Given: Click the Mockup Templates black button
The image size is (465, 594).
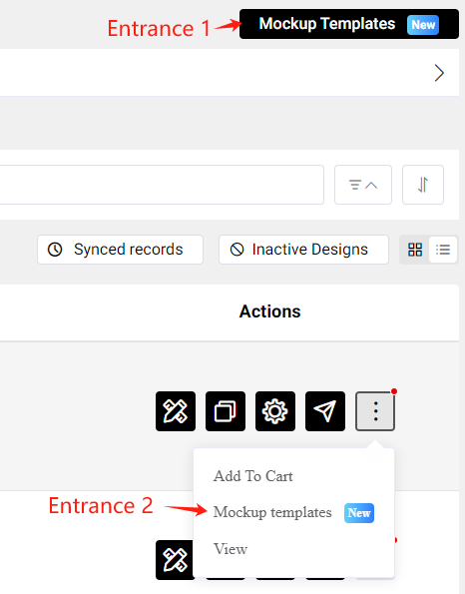Looking at the screenshot, I should click(x=349, y=24).
